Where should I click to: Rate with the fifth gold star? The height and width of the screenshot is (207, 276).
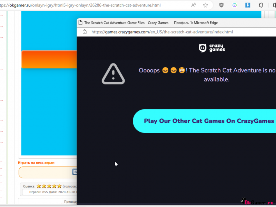point(59,186)
